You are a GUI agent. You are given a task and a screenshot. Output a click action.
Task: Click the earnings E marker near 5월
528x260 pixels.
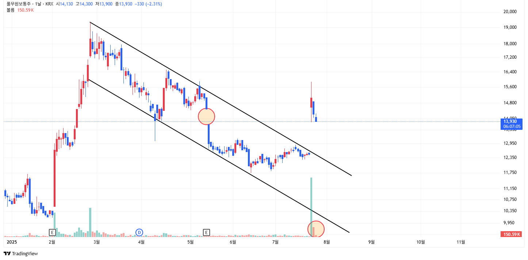[207, 232]
